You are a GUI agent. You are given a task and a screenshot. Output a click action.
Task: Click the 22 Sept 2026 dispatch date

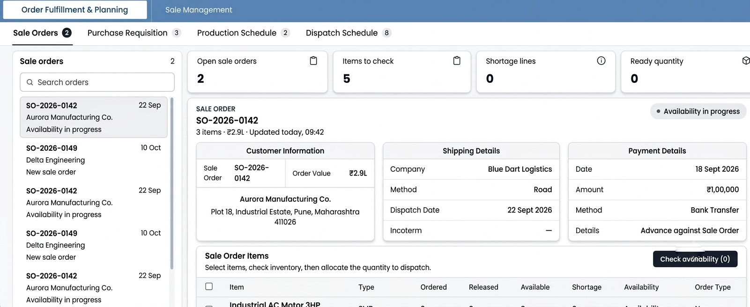[x=530, y=210]
